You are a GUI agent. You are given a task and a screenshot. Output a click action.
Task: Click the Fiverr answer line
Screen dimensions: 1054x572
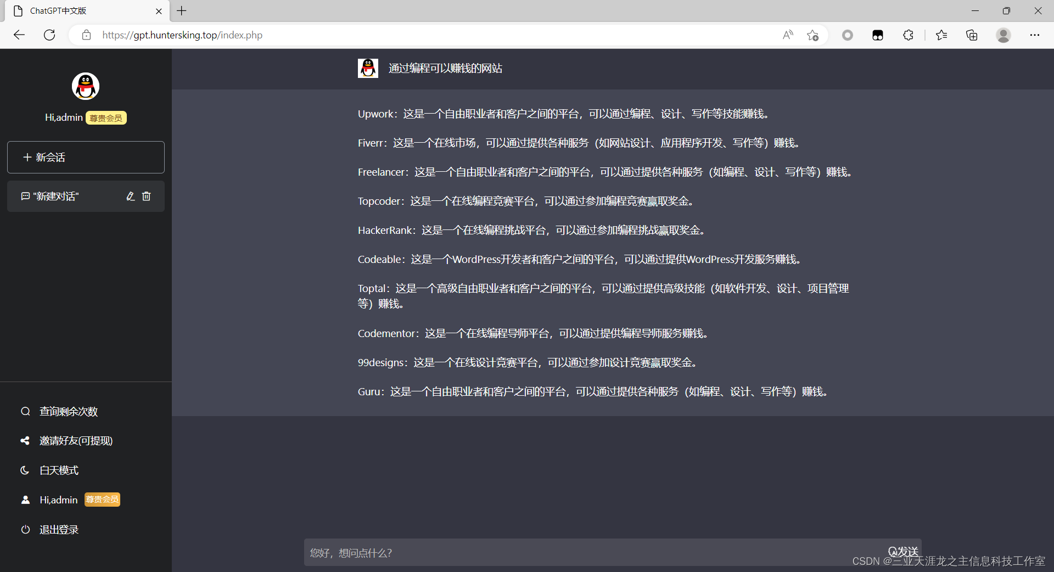580,143
